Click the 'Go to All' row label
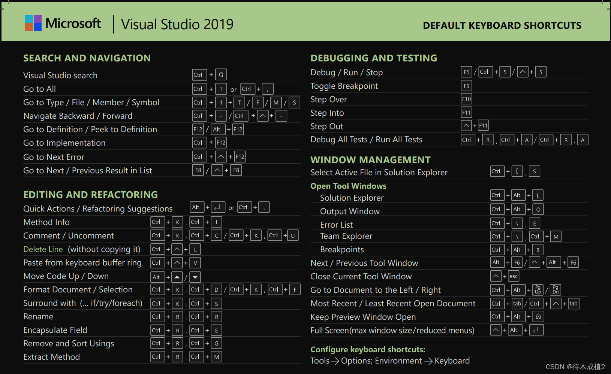This screenshot has width=611, height=374. (x=39, y=89)
